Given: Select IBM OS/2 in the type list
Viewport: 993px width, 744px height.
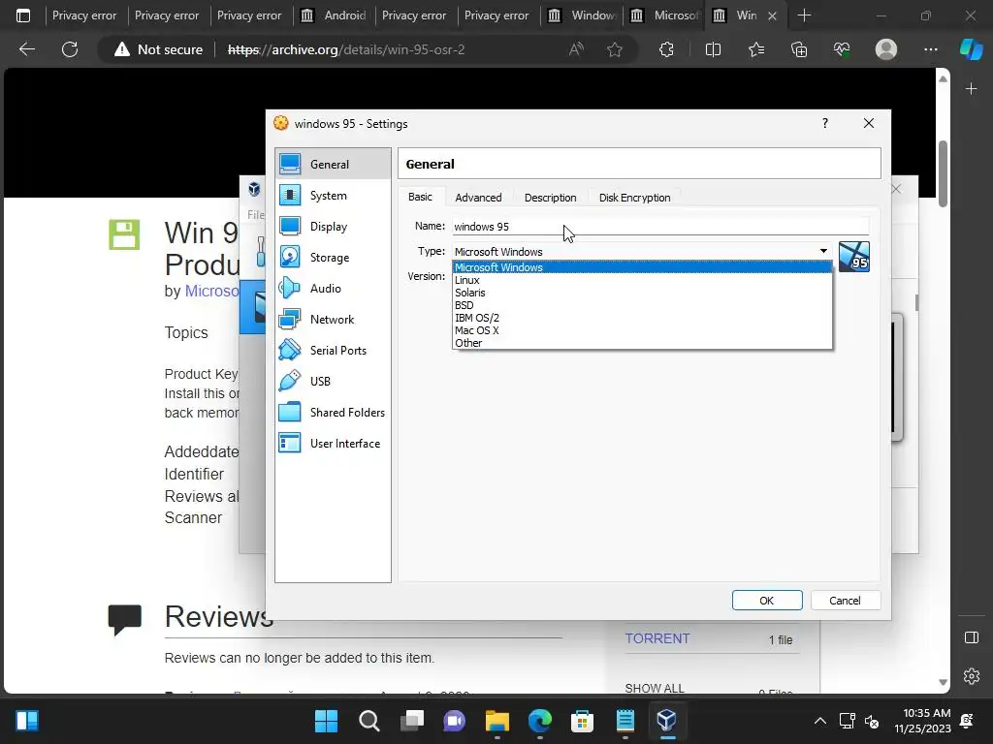Looking at the screenshot, I should pyautogui.click(x=642, y=318).
